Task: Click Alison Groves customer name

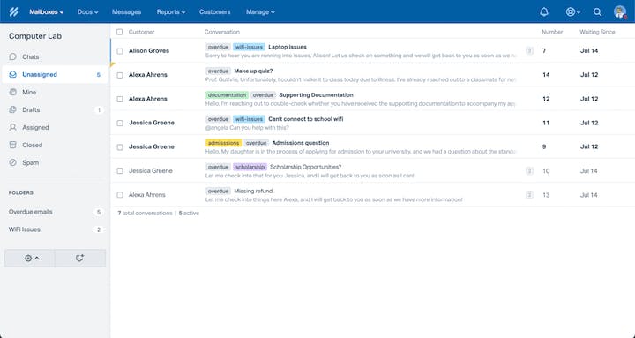Action: 149,50
